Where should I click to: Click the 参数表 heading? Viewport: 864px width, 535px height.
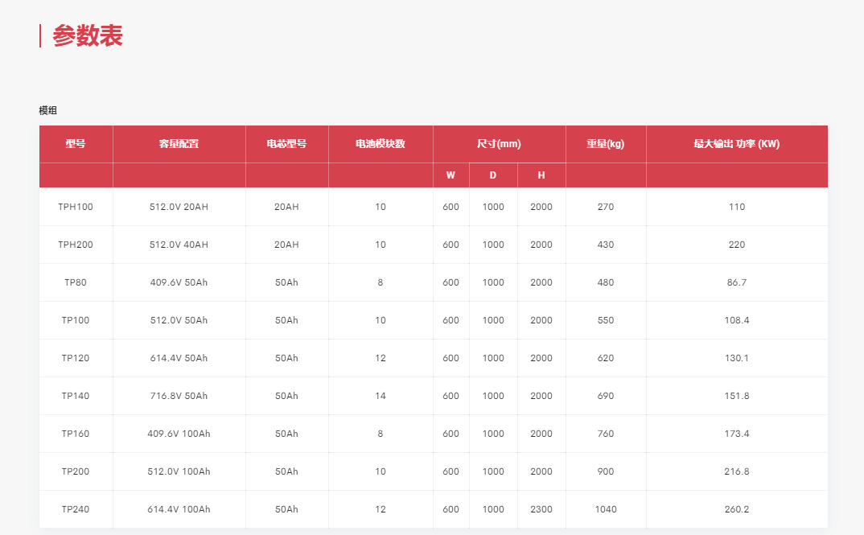(88, 36)
